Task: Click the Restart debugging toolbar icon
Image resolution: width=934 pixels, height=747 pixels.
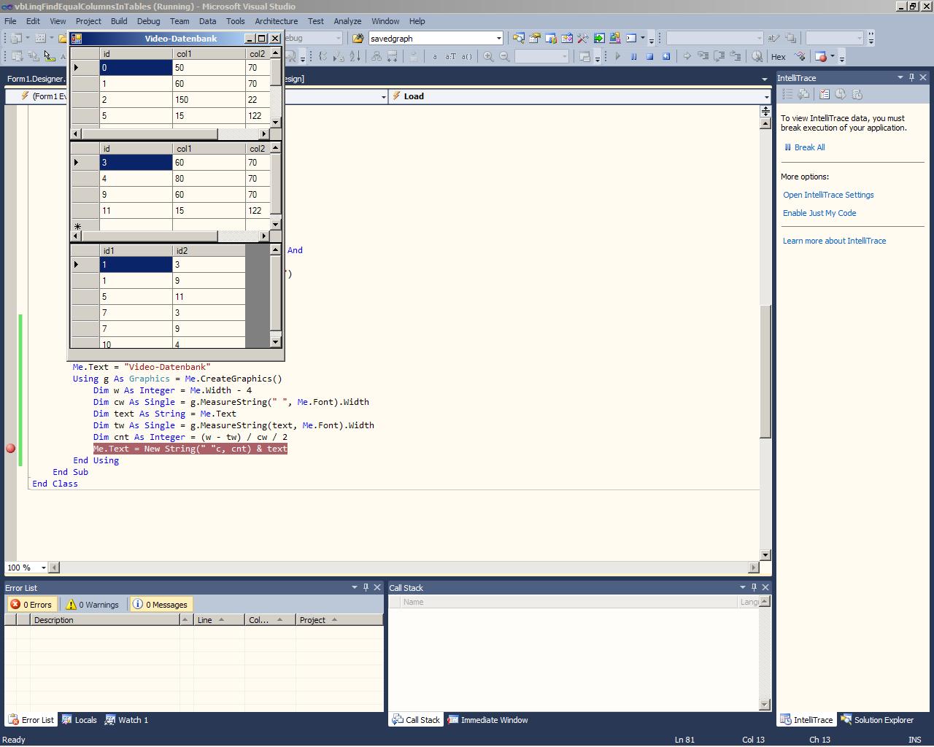Action: [x=665, y=56]
